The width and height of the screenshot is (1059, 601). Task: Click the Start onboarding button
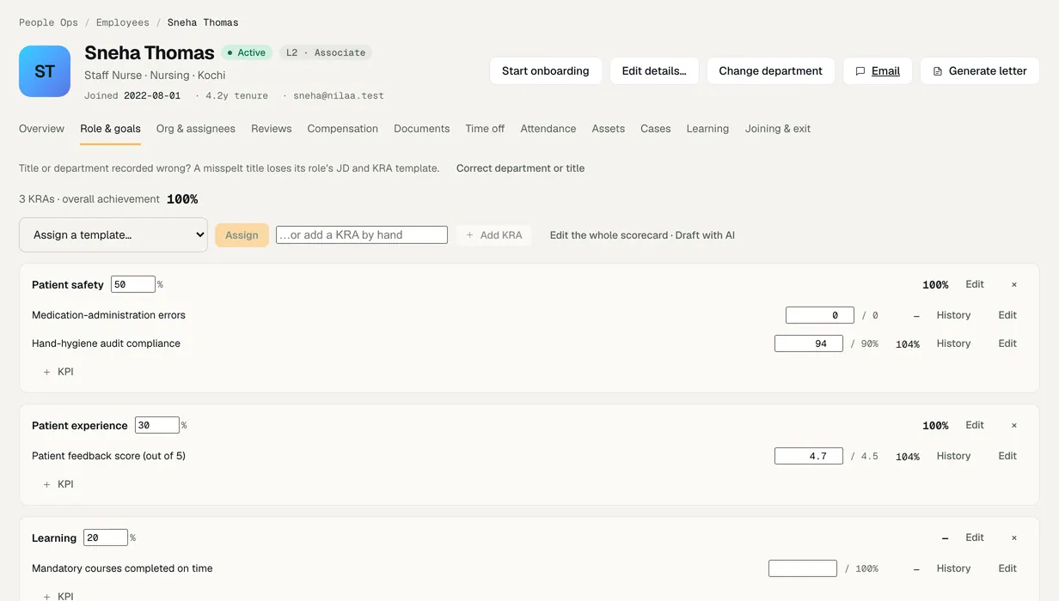click(546, 71)
